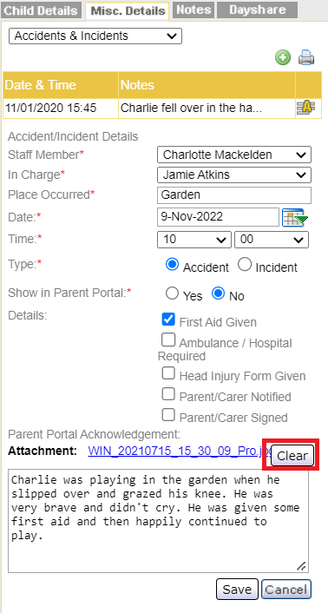Click the green add record icon
The width and height of the screenshot is (328, 613).
(283, 58)
